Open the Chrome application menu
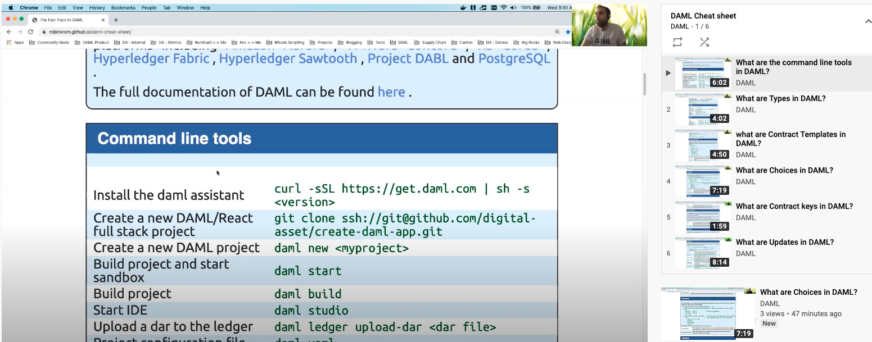 pos(29,8)
